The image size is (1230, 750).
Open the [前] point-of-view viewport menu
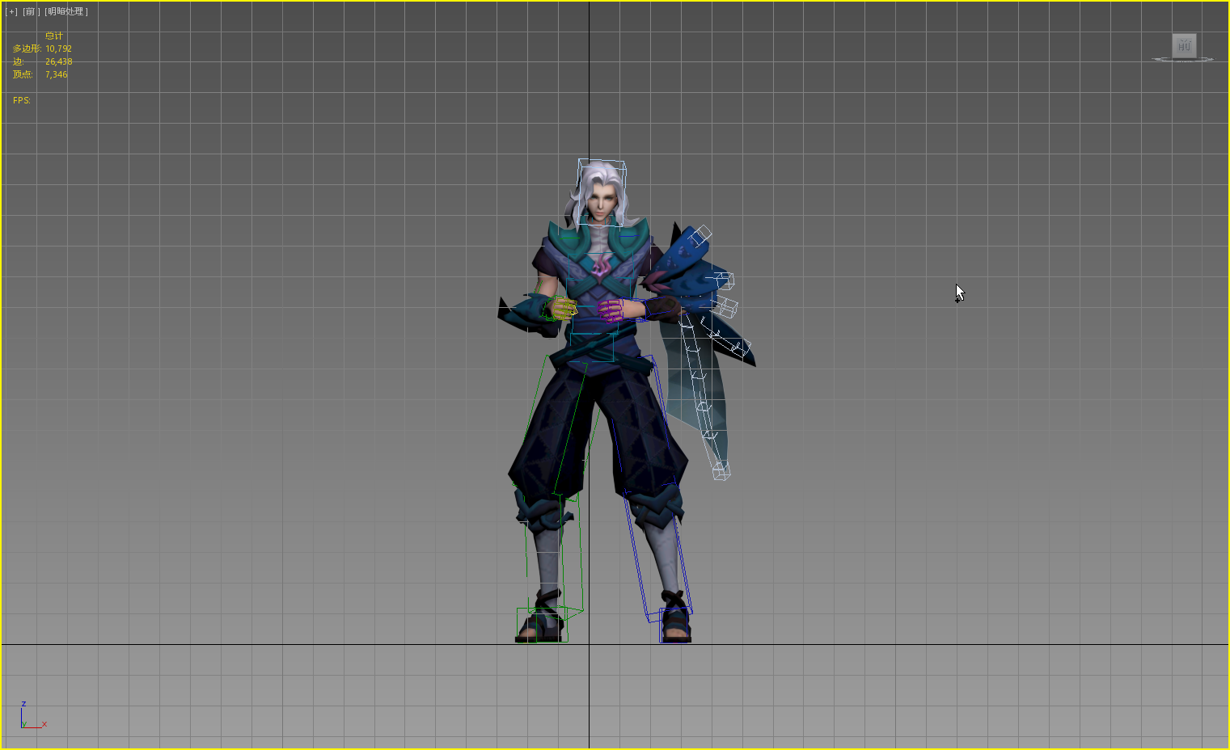[x=31, y=11]
